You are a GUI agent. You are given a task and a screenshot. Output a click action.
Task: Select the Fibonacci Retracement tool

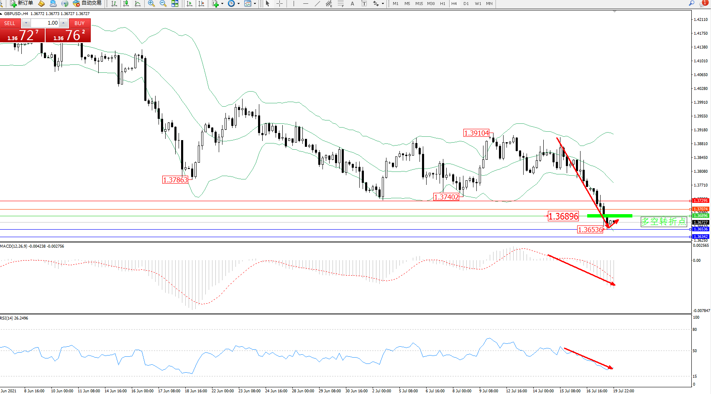pos(341,3)
